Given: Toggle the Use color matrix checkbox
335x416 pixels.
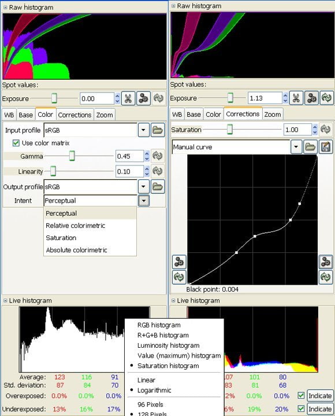Looking at the screenshot, I should click(16, 143).
